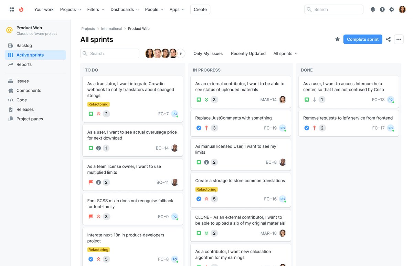Filter by the first assignee avatar
Viewport: 413px width, 266px height.
coord(150,53)
